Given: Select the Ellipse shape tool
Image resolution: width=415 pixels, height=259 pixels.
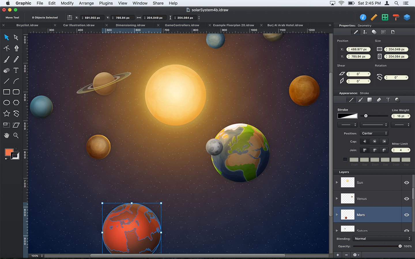Looking at the screenshot, I should click(x=6, y=102).
